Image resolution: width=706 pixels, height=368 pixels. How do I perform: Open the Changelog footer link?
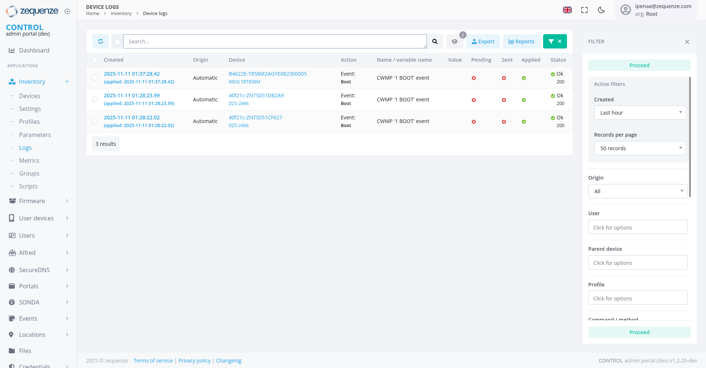click(229, 361)
